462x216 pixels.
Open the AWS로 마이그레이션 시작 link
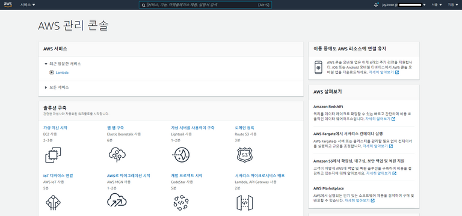(x=129, y=175)
